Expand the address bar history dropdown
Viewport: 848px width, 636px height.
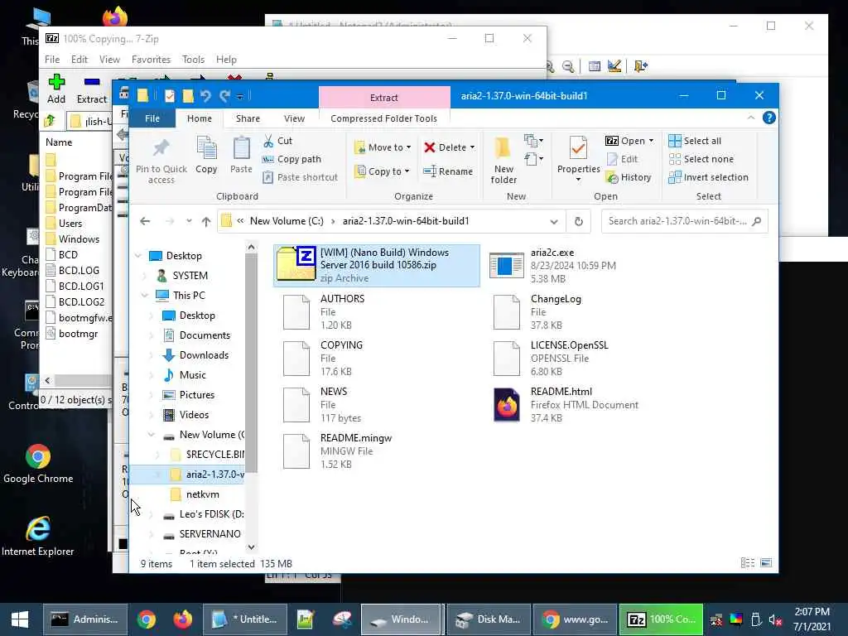point(553,221)
